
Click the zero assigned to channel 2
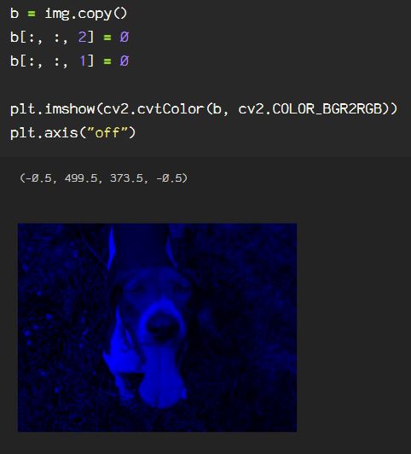[x=124, y=37]
